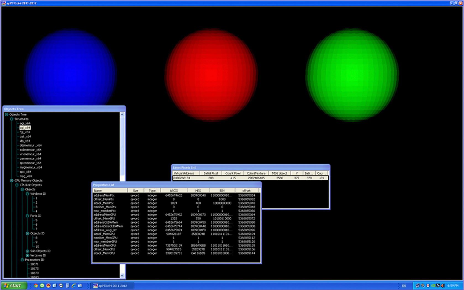Viewport: 464px width, 290px height.
Task: Open the green media player quick launch icon
Action: tap(42, 286)
